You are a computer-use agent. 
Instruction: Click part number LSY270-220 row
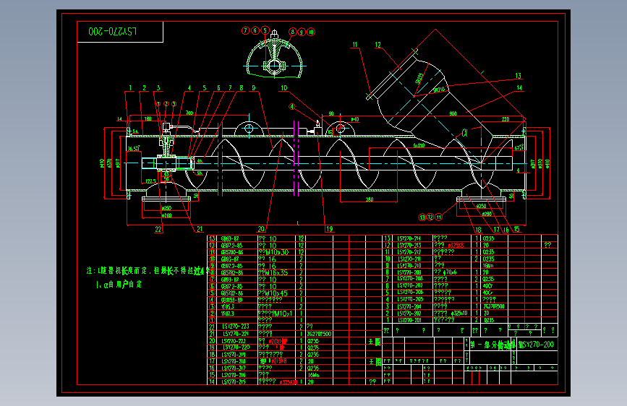[236, 347]
